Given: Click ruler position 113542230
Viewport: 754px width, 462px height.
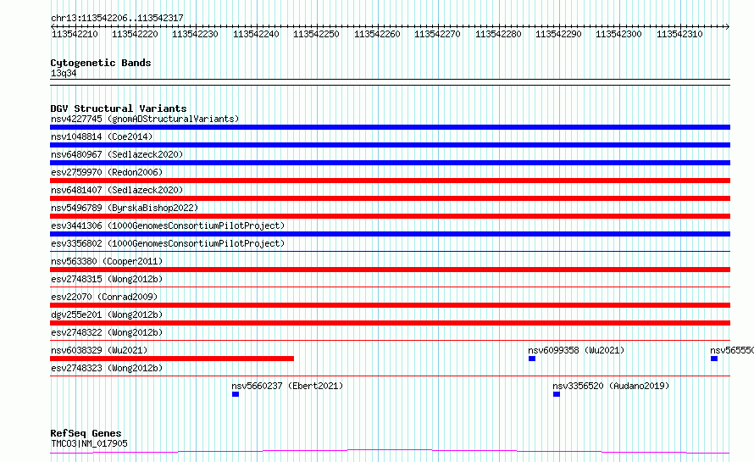Looking at the screenshot, I should 195,34.
